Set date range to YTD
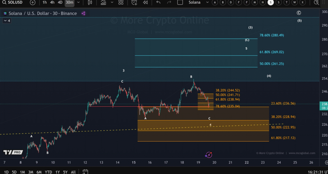The image size is (328, 174). point(48,172)
